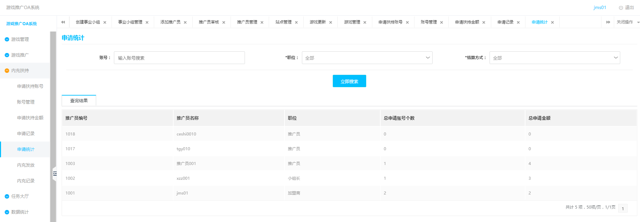Click the sidebar collapse handle icon

point(55,173)
